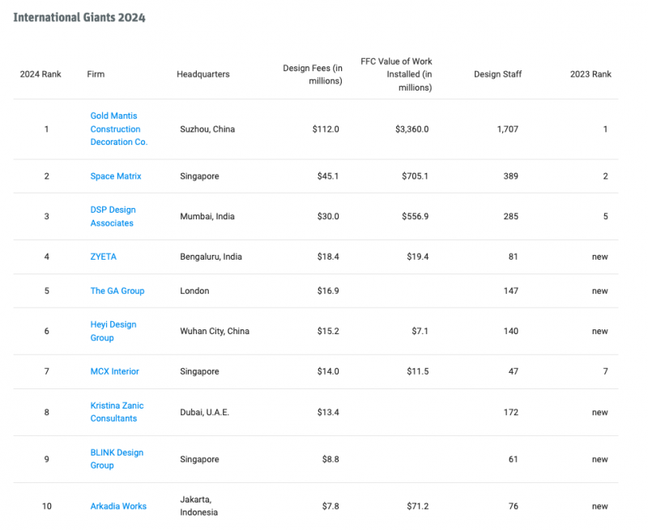
Task: Open the Gold Mantis Construction Decoration Co. link
Action: point(119,129)
